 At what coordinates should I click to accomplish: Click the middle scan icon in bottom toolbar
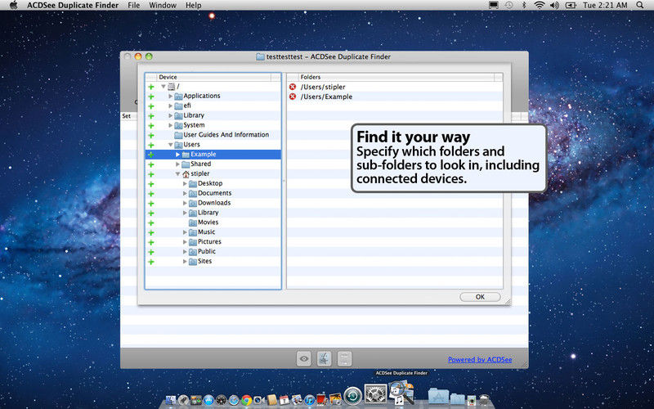(x=324, y=358)
